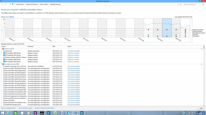Switch chart view to Days
The width and height of the screenshot is (206, 115).
[x=7, y=17]
